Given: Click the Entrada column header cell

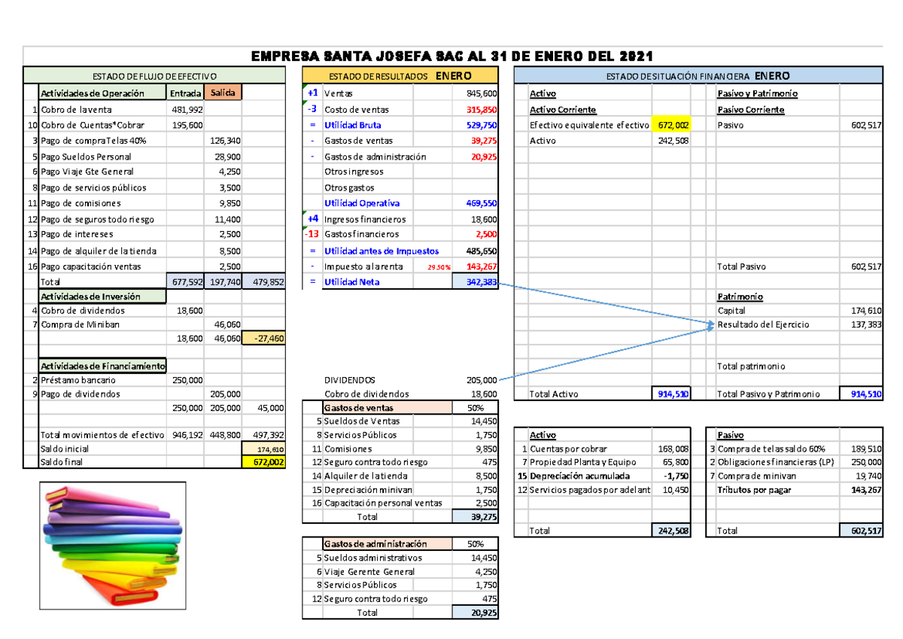Looking at the screenshot, I should (184, 93).
